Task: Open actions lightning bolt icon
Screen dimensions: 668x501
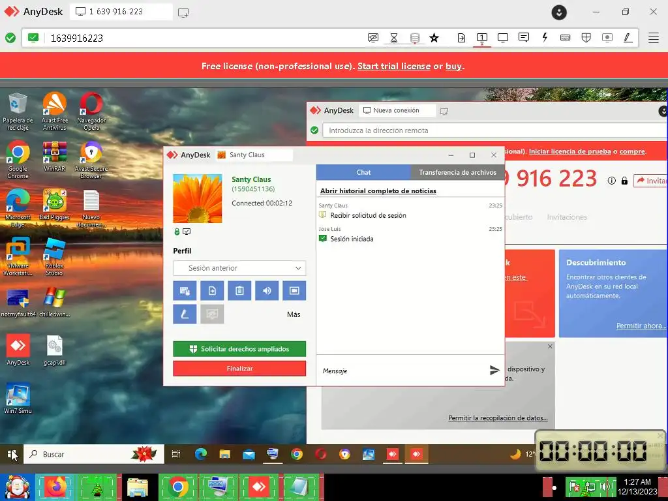Action: [x=545, y=37]
